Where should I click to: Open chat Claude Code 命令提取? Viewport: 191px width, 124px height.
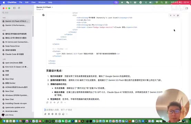(x=16, y=54)
